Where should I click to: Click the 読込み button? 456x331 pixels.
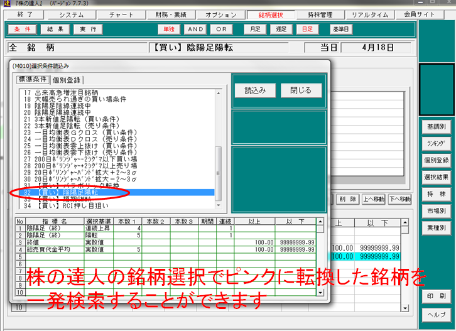click(255, 90)
